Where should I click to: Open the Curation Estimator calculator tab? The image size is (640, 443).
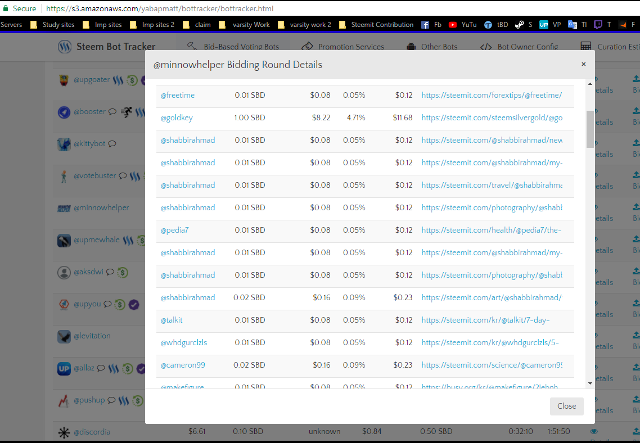(610, 47)
